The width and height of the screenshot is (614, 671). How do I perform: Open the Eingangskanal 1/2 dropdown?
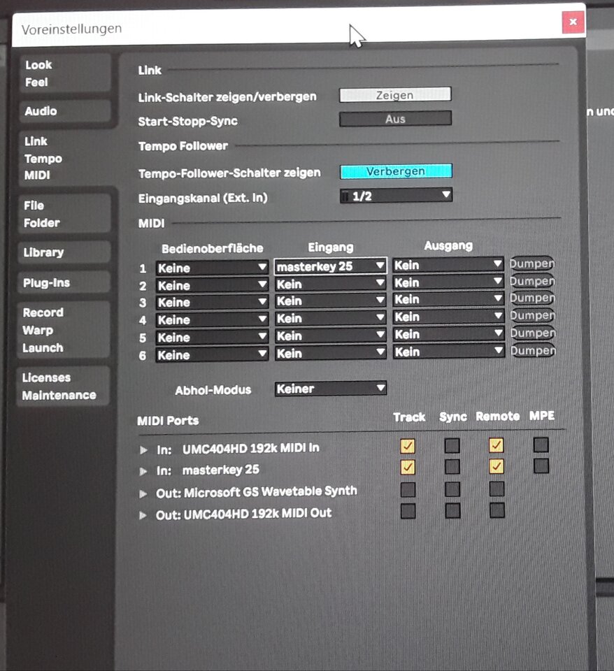coord(396,196)
